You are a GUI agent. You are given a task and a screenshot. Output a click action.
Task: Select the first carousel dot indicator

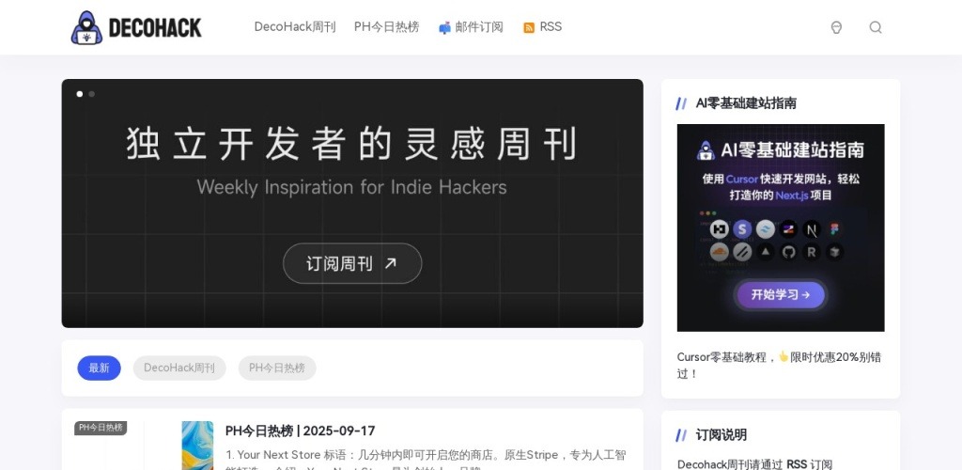pos(80,94)
